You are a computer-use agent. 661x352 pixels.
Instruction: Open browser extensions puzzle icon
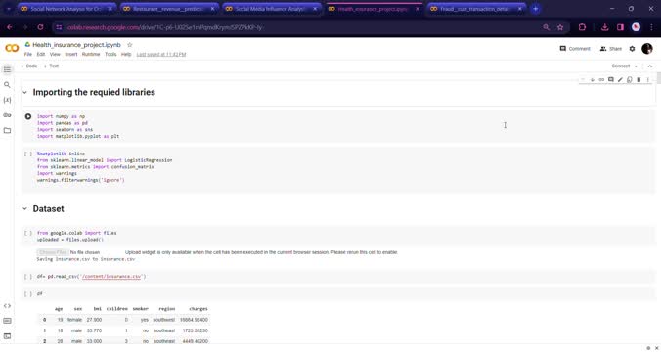(582, 27)
